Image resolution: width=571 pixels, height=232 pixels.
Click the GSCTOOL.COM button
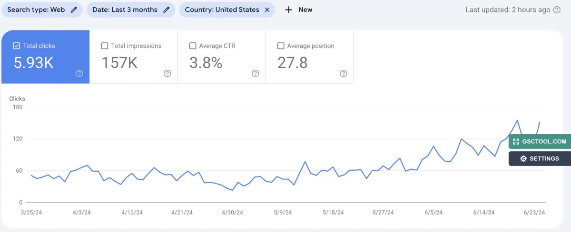tap(540, 141)
